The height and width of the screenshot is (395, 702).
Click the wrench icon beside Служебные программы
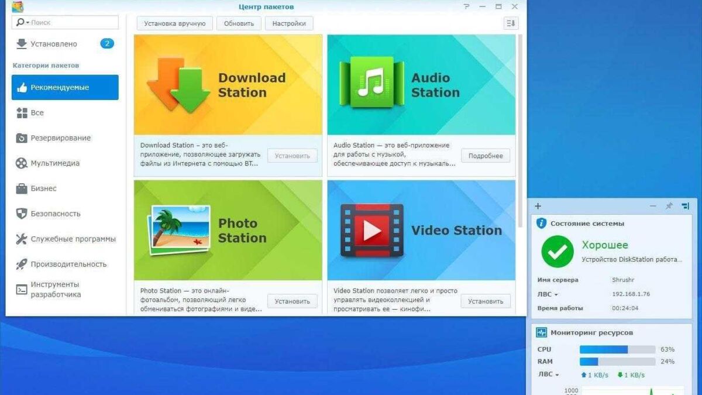point(22,239)
